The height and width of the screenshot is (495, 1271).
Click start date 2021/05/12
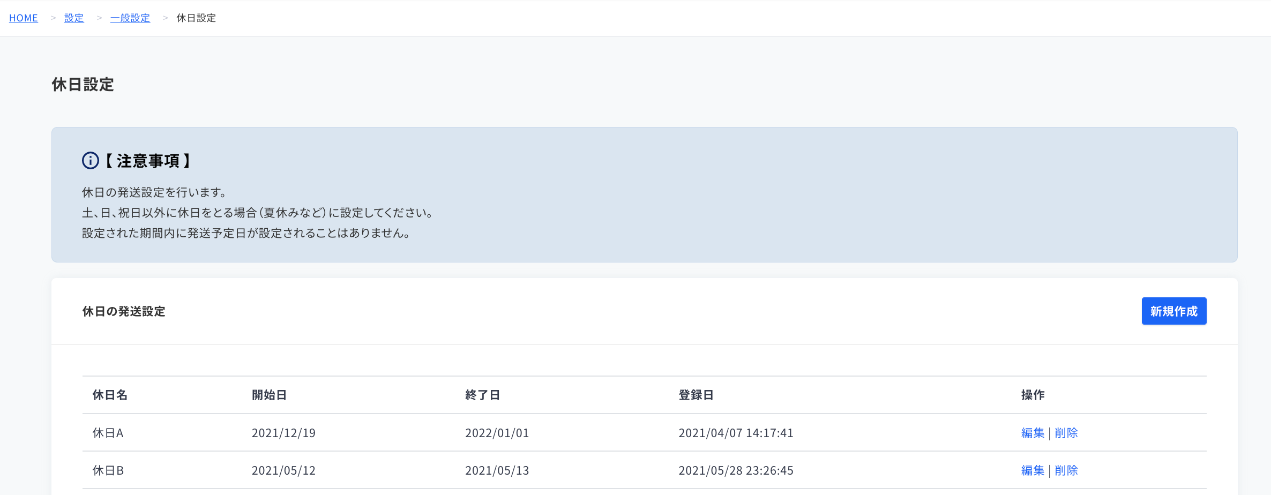283,470
